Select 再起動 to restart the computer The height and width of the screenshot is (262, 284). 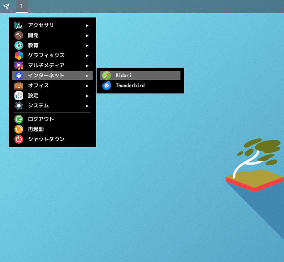point(35,129)
